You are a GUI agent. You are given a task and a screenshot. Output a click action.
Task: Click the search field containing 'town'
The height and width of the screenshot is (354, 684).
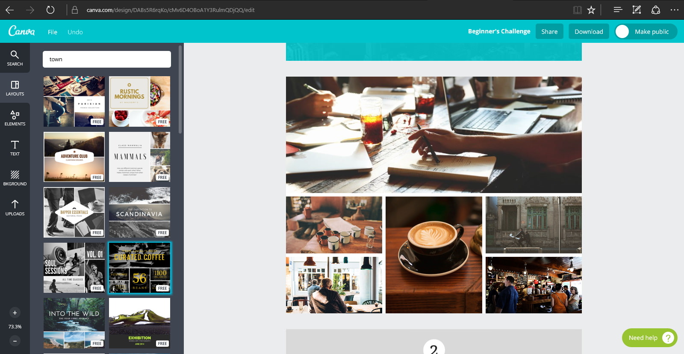click(107, 59)
